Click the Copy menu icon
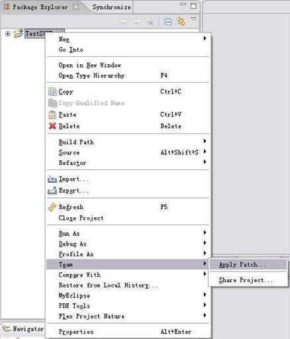This screenshot has height=339, width=290. [52, 91]
